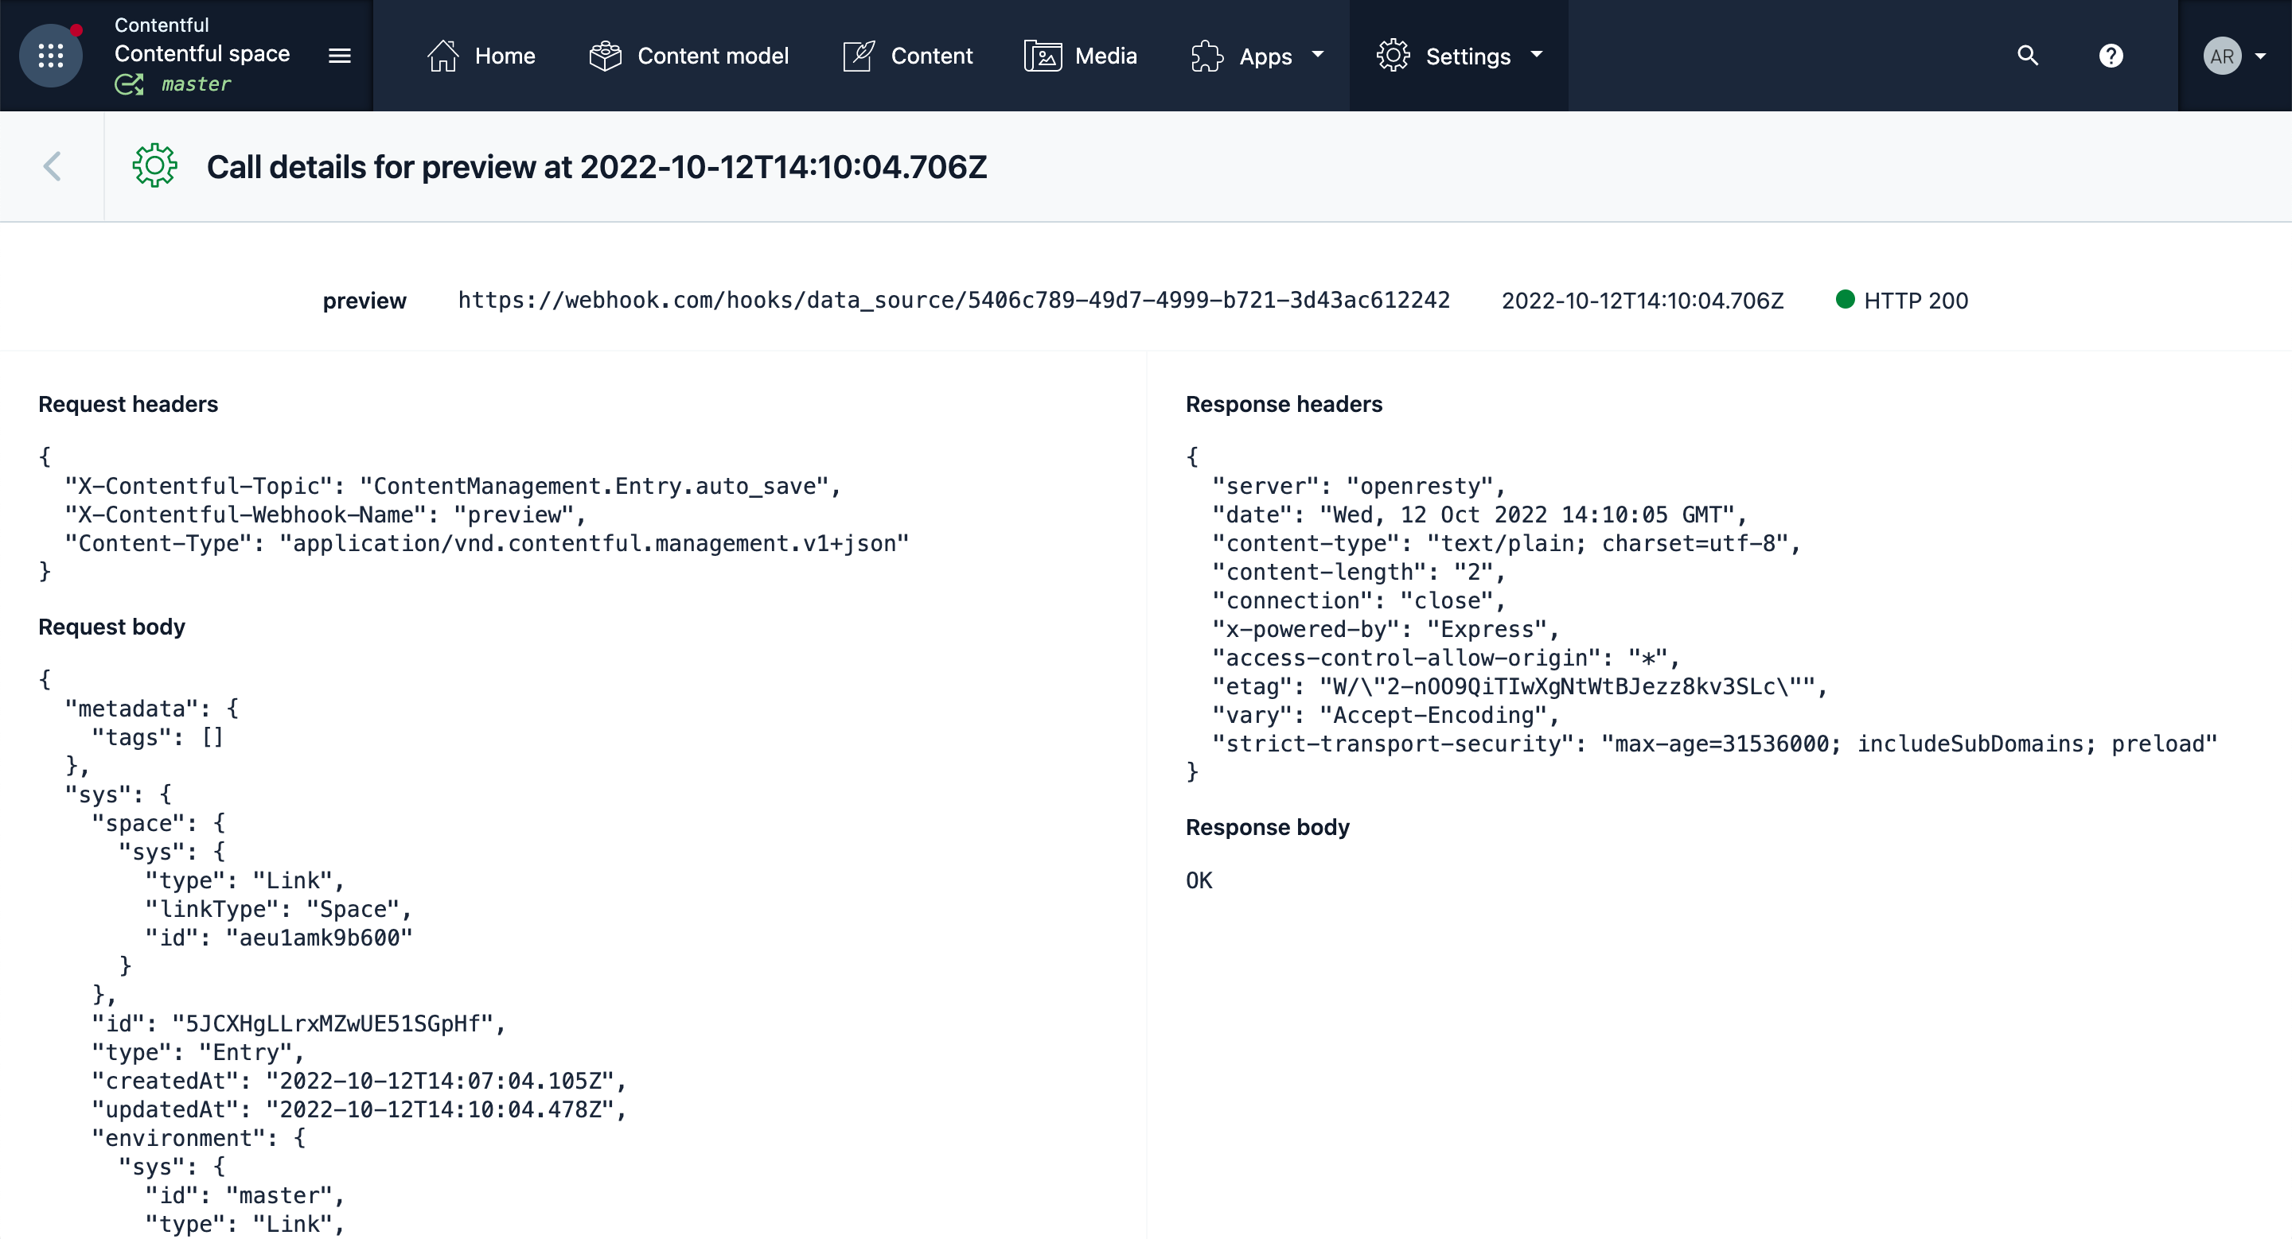Open search with the magnifier icon
The width and height of the screenshot is (2292, 1239).
tap(2027, 55)
